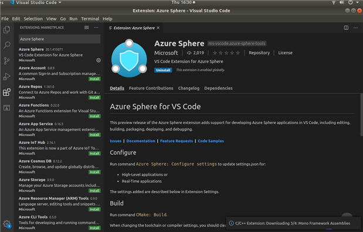Select Azure Sphere extension in results list
Viewport: 363px width, 232px height.
point(59,55)
